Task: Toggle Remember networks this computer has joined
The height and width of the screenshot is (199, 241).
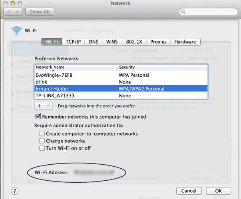Action: click(38, 117)
